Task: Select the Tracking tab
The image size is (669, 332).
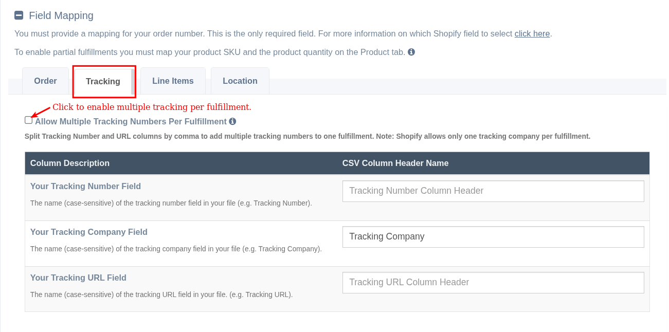Action: point(103,81)
